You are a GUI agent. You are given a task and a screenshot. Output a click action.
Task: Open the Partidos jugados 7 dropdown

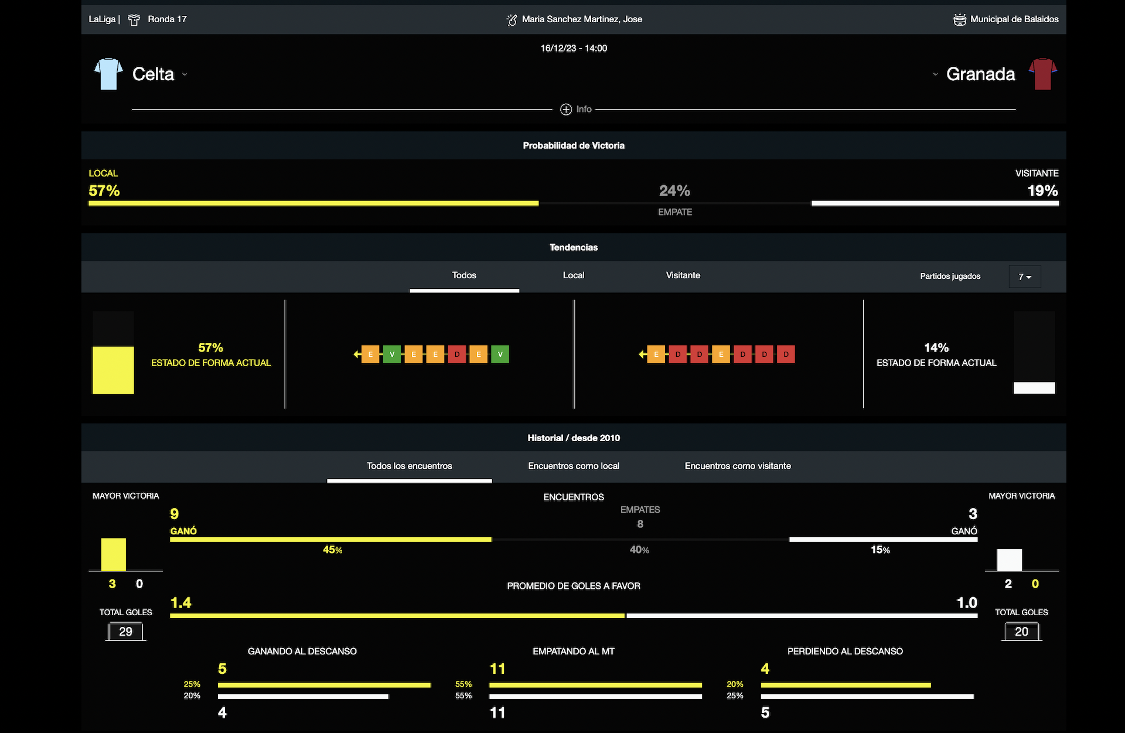(1024, 277)
